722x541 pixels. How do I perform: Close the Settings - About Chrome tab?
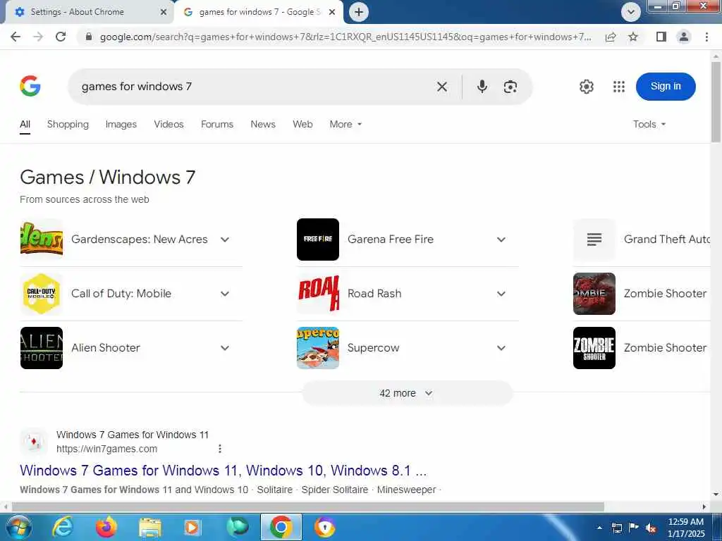[164, 12]
